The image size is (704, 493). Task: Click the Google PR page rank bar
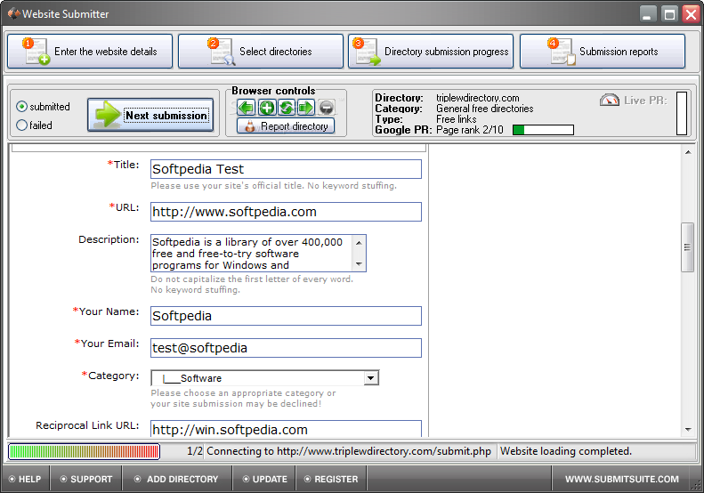pos(543,130)
